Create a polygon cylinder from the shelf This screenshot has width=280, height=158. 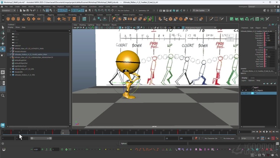[x=18, y=19]
